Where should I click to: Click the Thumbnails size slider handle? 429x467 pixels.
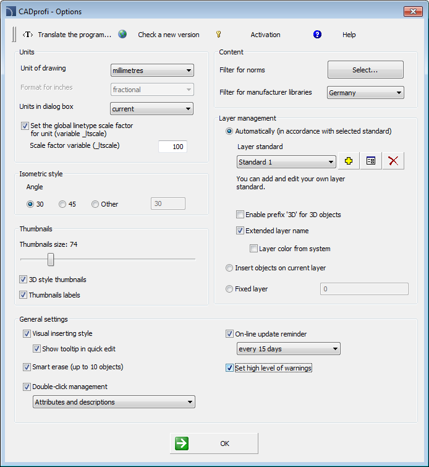pos(51,259)
